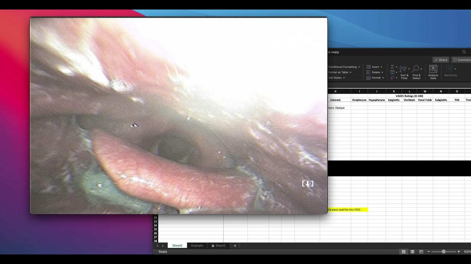Select column M header
This screenshot has height=264, width=471.
point(425,91)
